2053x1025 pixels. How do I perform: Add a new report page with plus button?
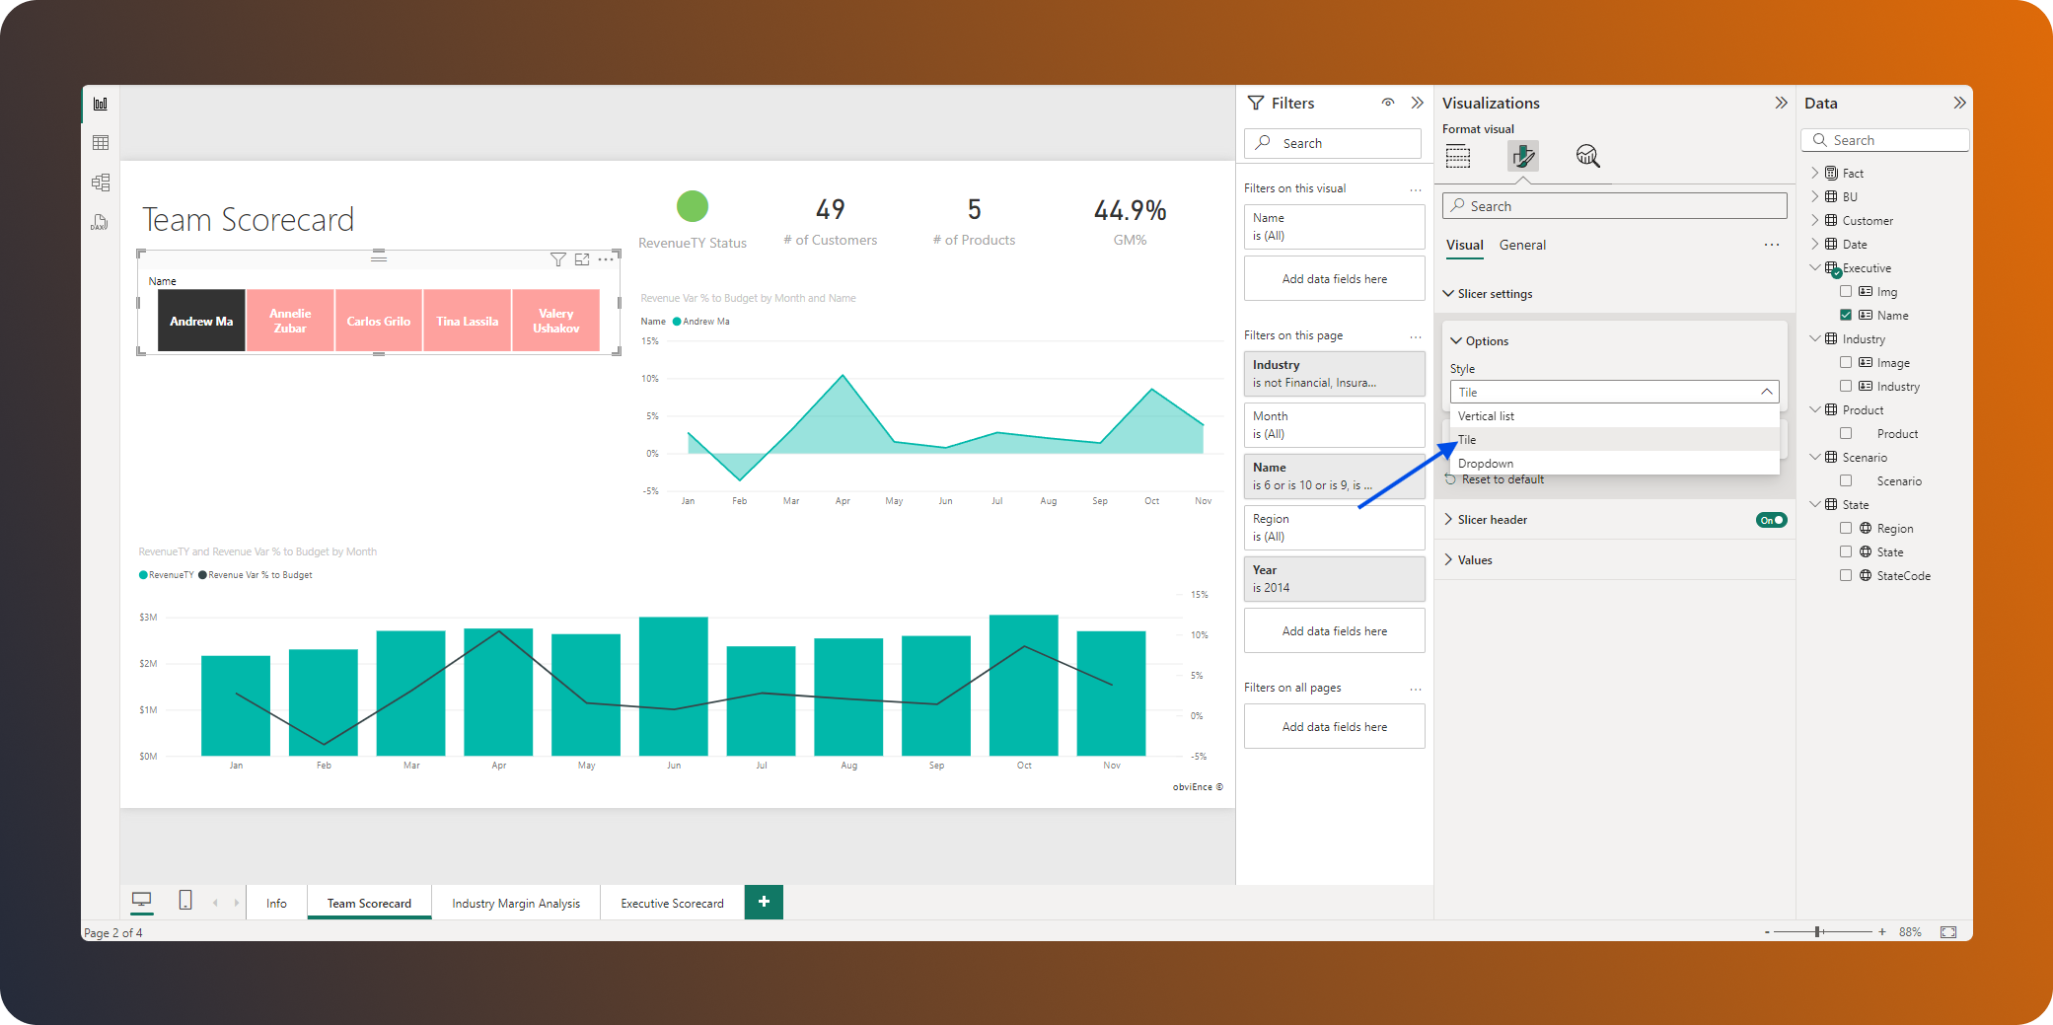pyautogui.click(x=763, y=901)
